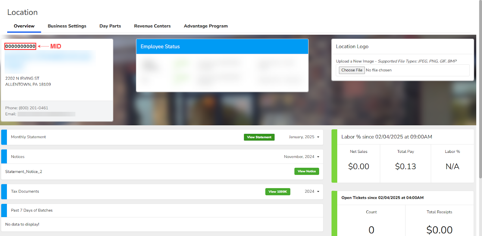Click the View 1099K button
482x236 pixels.
(277, 192)
